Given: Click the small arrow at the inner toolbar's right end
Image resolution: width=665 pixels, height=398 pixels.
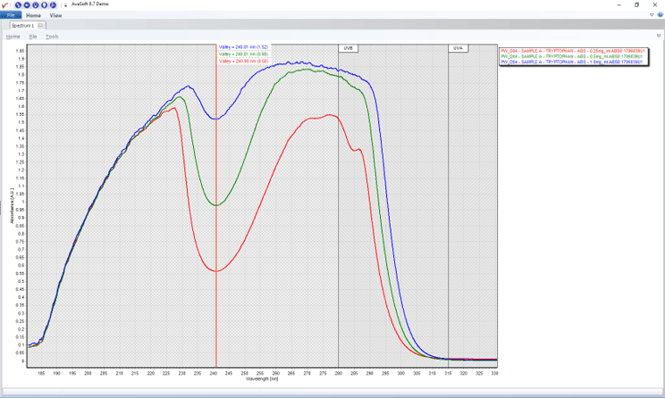Looking at the screenshot, I should (659, 36).
